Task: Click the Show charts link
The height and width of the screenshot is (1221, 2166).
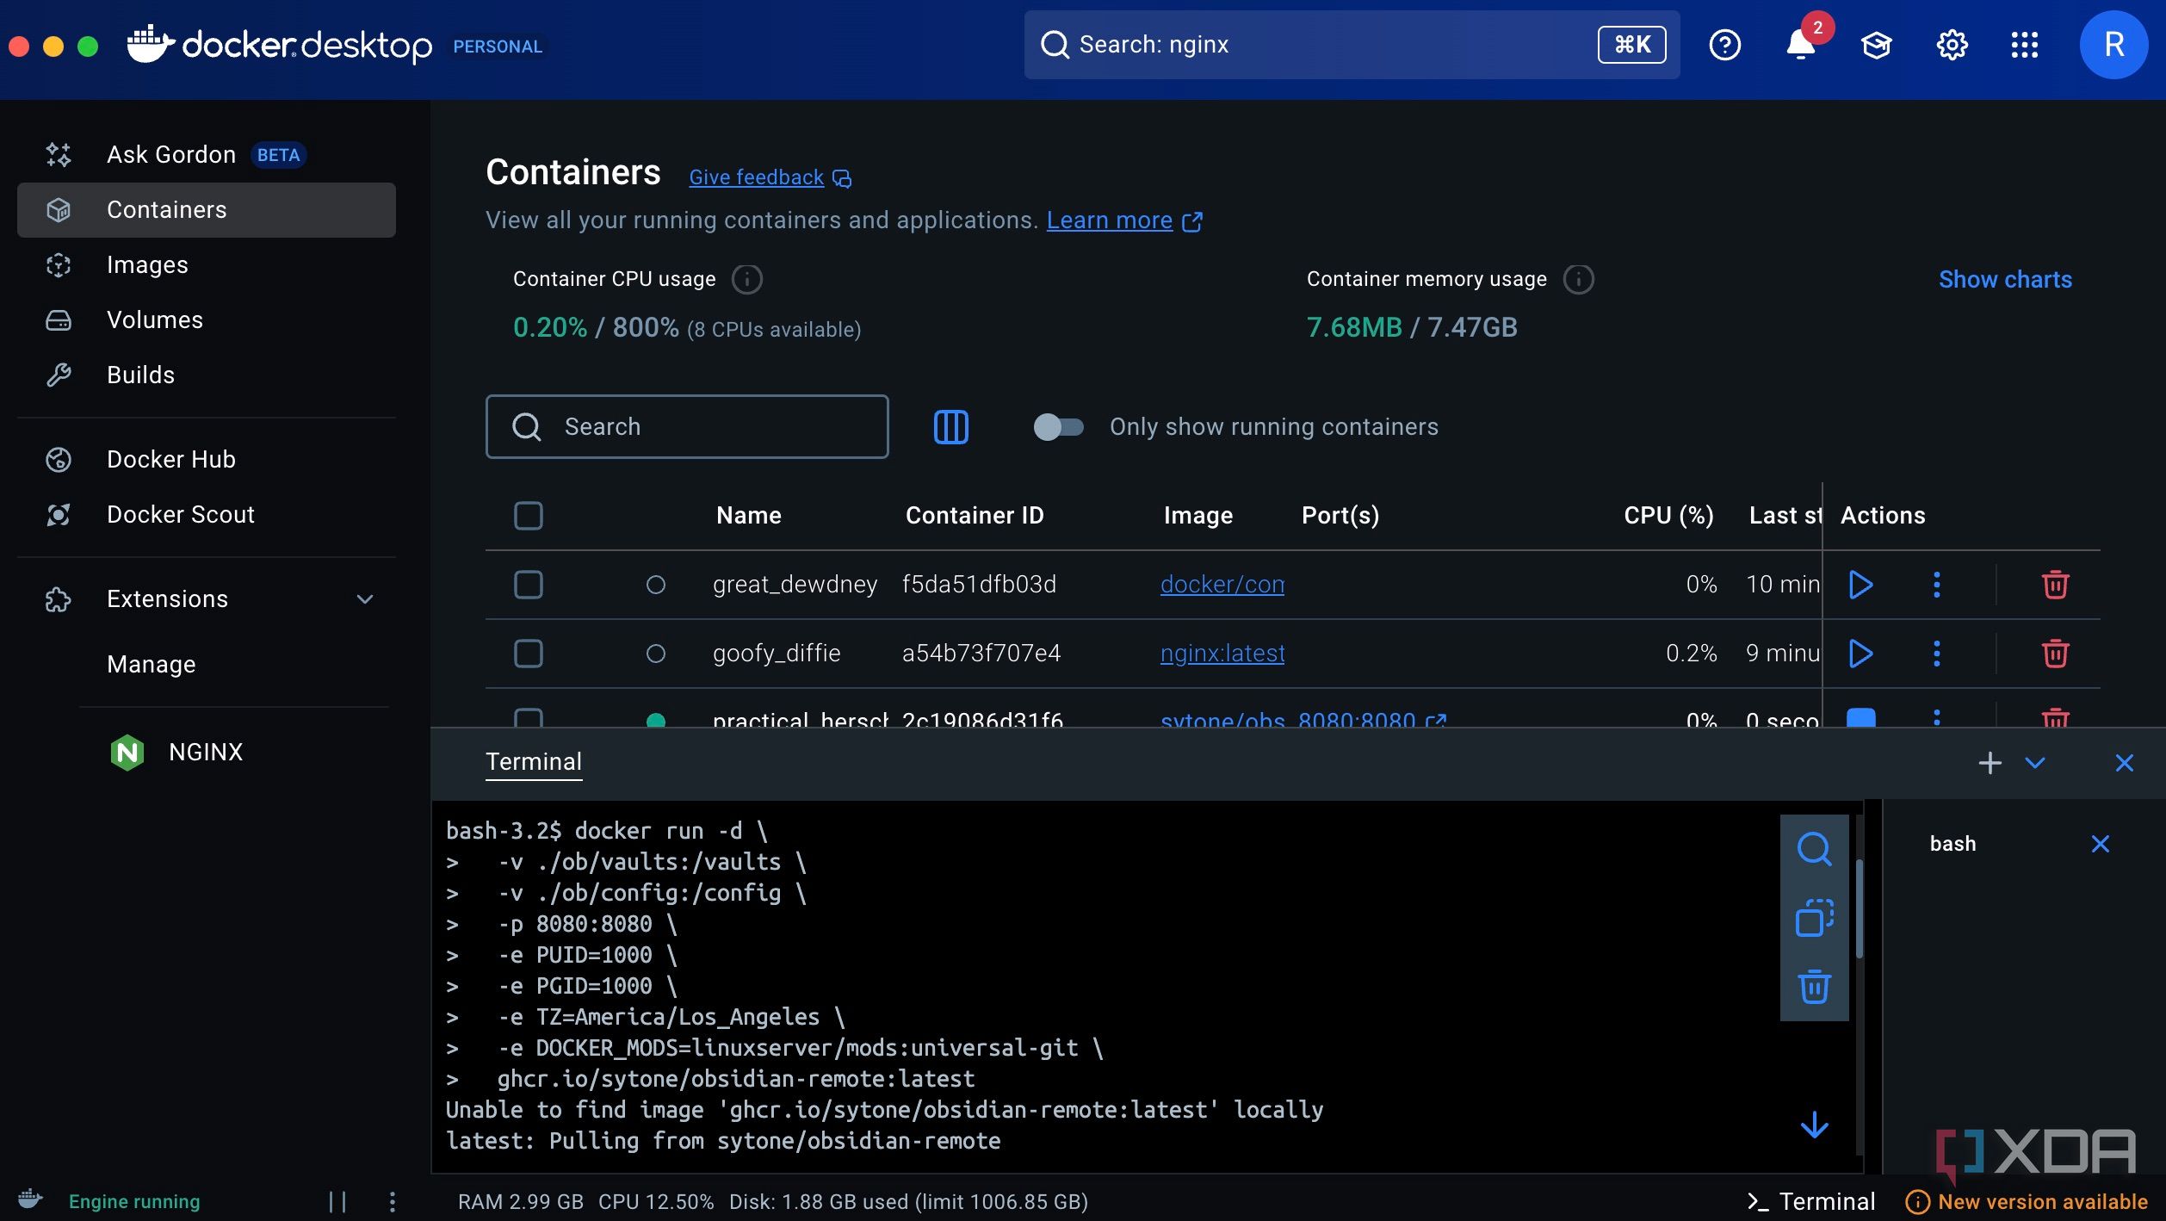Action: click(2004, 280)
